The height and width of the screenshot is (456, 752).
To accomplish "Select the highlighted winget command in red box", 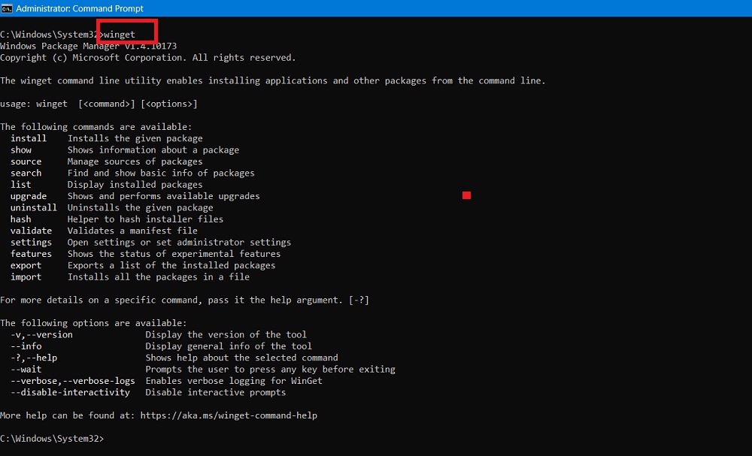I will [122, 33].
